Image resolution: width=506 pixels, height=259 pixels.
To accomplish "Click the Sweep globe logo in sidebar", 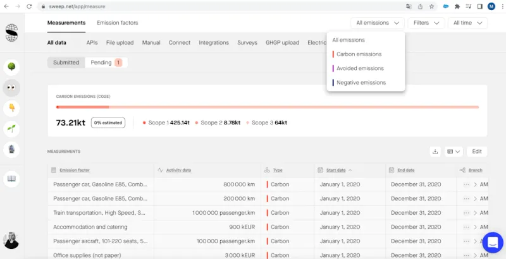I will [x=12, y=32].
